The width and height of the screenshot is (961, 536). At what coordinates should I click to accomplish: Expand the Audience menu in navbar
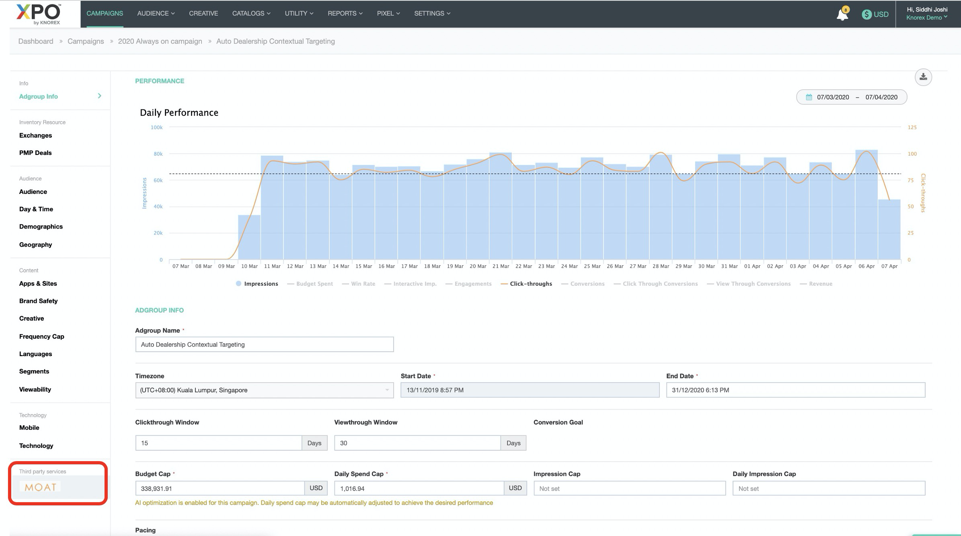point(156,13)
